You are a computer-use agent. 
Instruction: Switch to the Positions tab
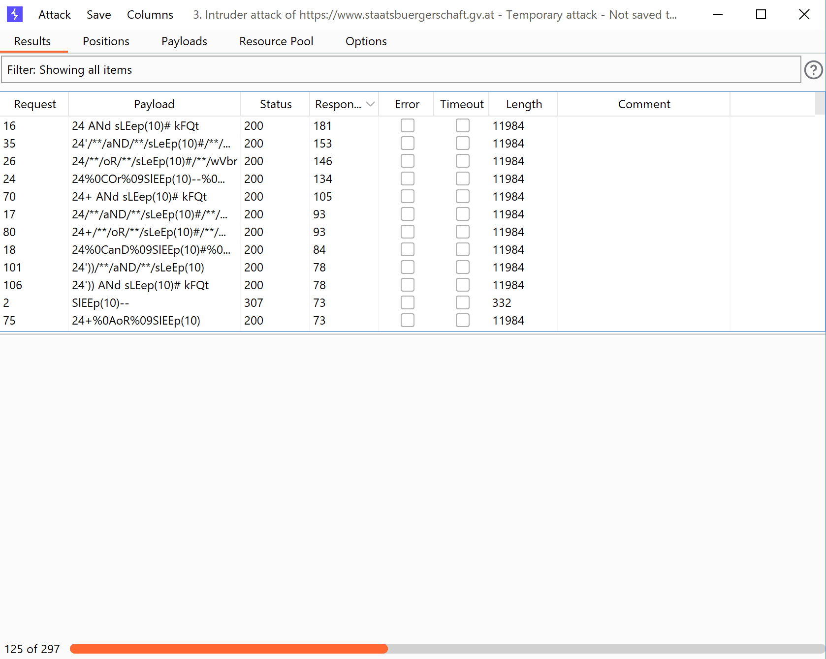[x=106, y=41]
